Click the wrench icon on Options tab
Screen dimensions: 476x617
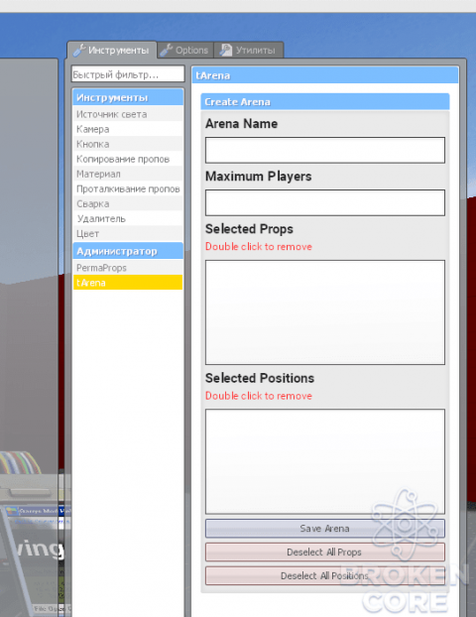coord(166,50)
